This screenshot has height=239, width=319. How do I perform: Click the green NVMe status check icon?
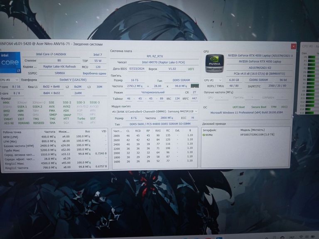click(204, 135)
